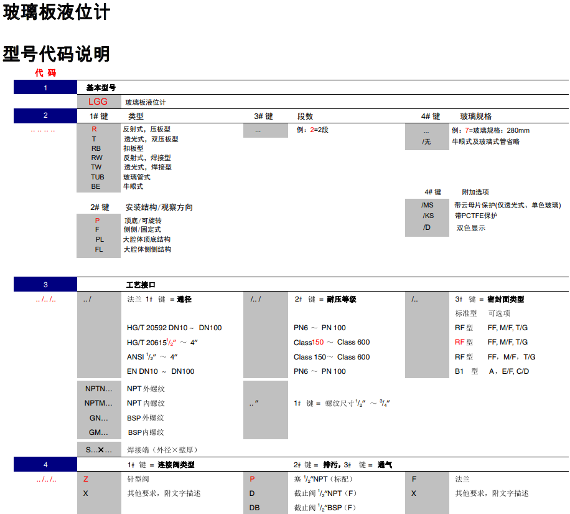Click the header 安装结构/观察方向

(159, 207)
